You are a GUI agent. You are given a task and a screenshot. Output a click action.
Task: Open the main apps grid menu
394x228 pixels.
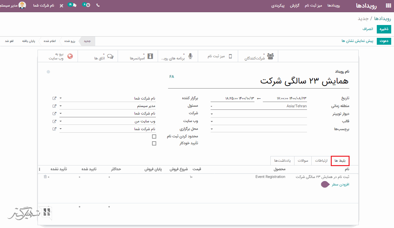click(388, 6)
